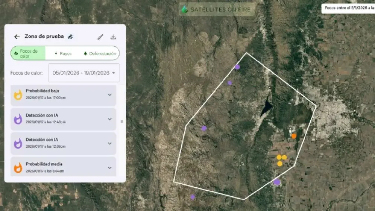Click the list scrollbar thumb in the panel

(122, 121)
